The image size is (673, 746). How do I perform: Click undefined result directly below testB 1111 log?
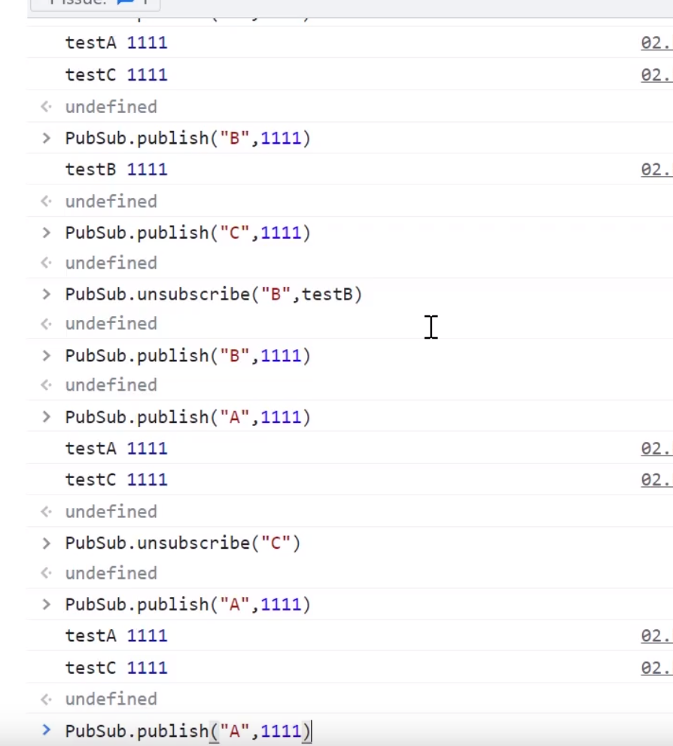pos(111,201)
